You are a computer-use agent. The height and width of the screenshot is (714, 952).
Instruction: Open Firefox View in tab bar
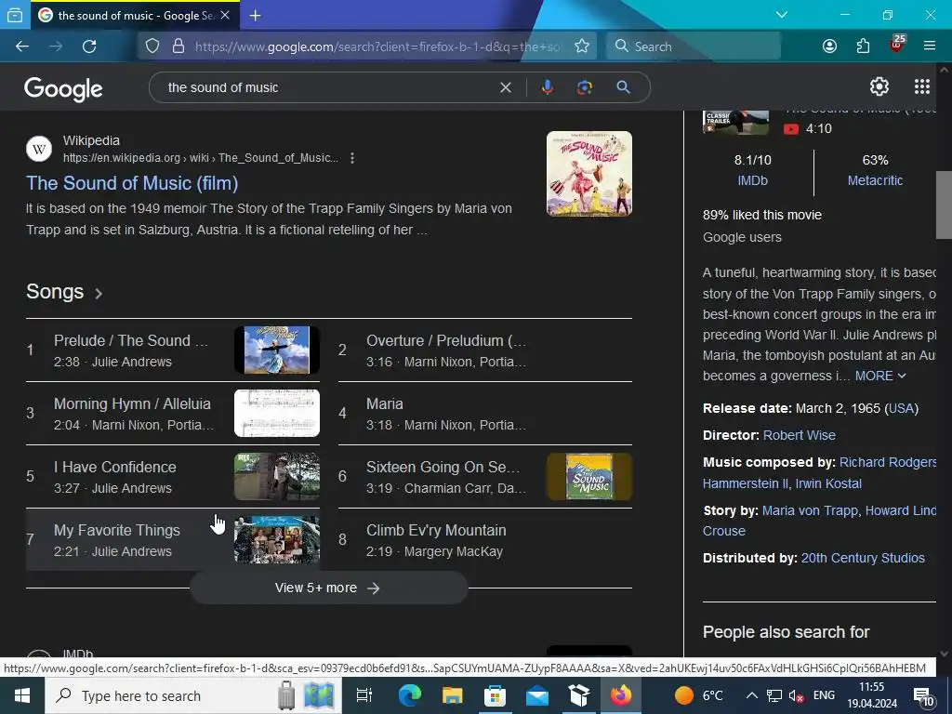click(15, 16)
